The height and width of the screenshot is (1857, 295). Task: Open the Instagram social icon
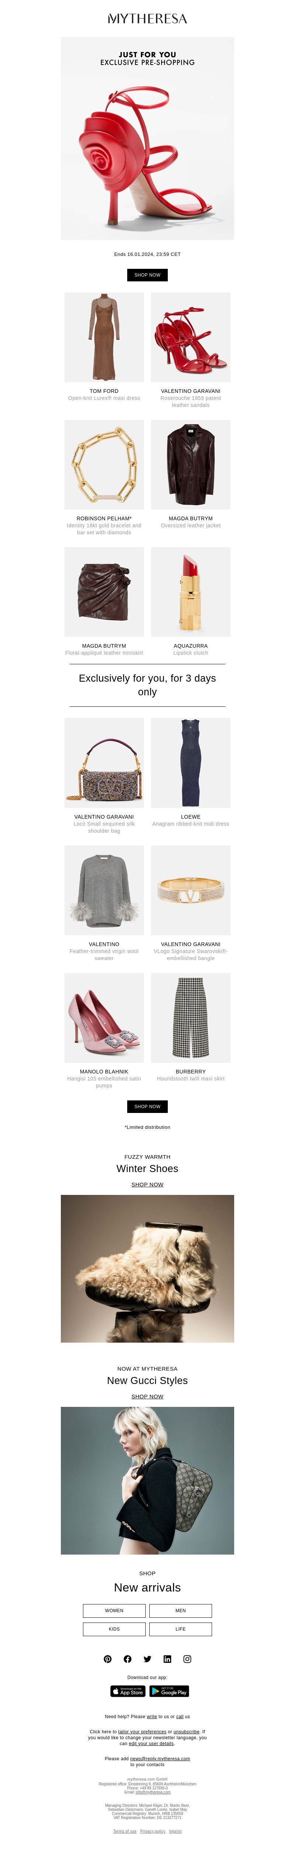[x=187, y=1659]
